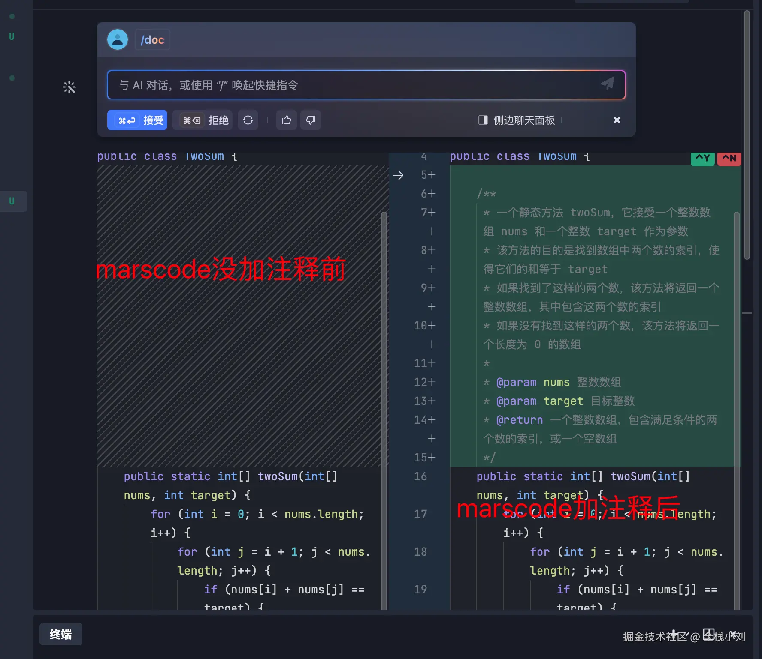Click "for (int i = 0; i < nums.length;" in left pane
The width and height of the screenshot is (762, 659).
[x=257, y=514]
